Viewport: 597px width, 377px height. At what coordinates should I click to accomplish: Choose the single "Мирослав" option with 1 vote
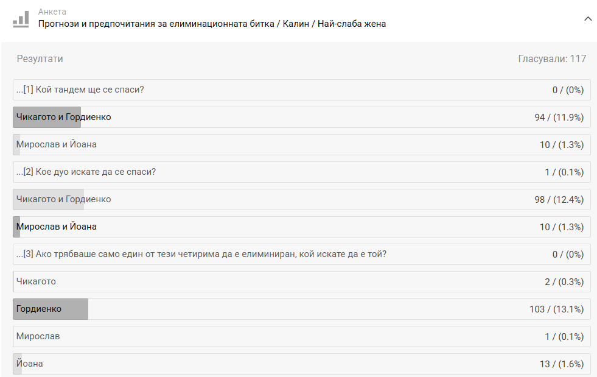coord(38,336)
